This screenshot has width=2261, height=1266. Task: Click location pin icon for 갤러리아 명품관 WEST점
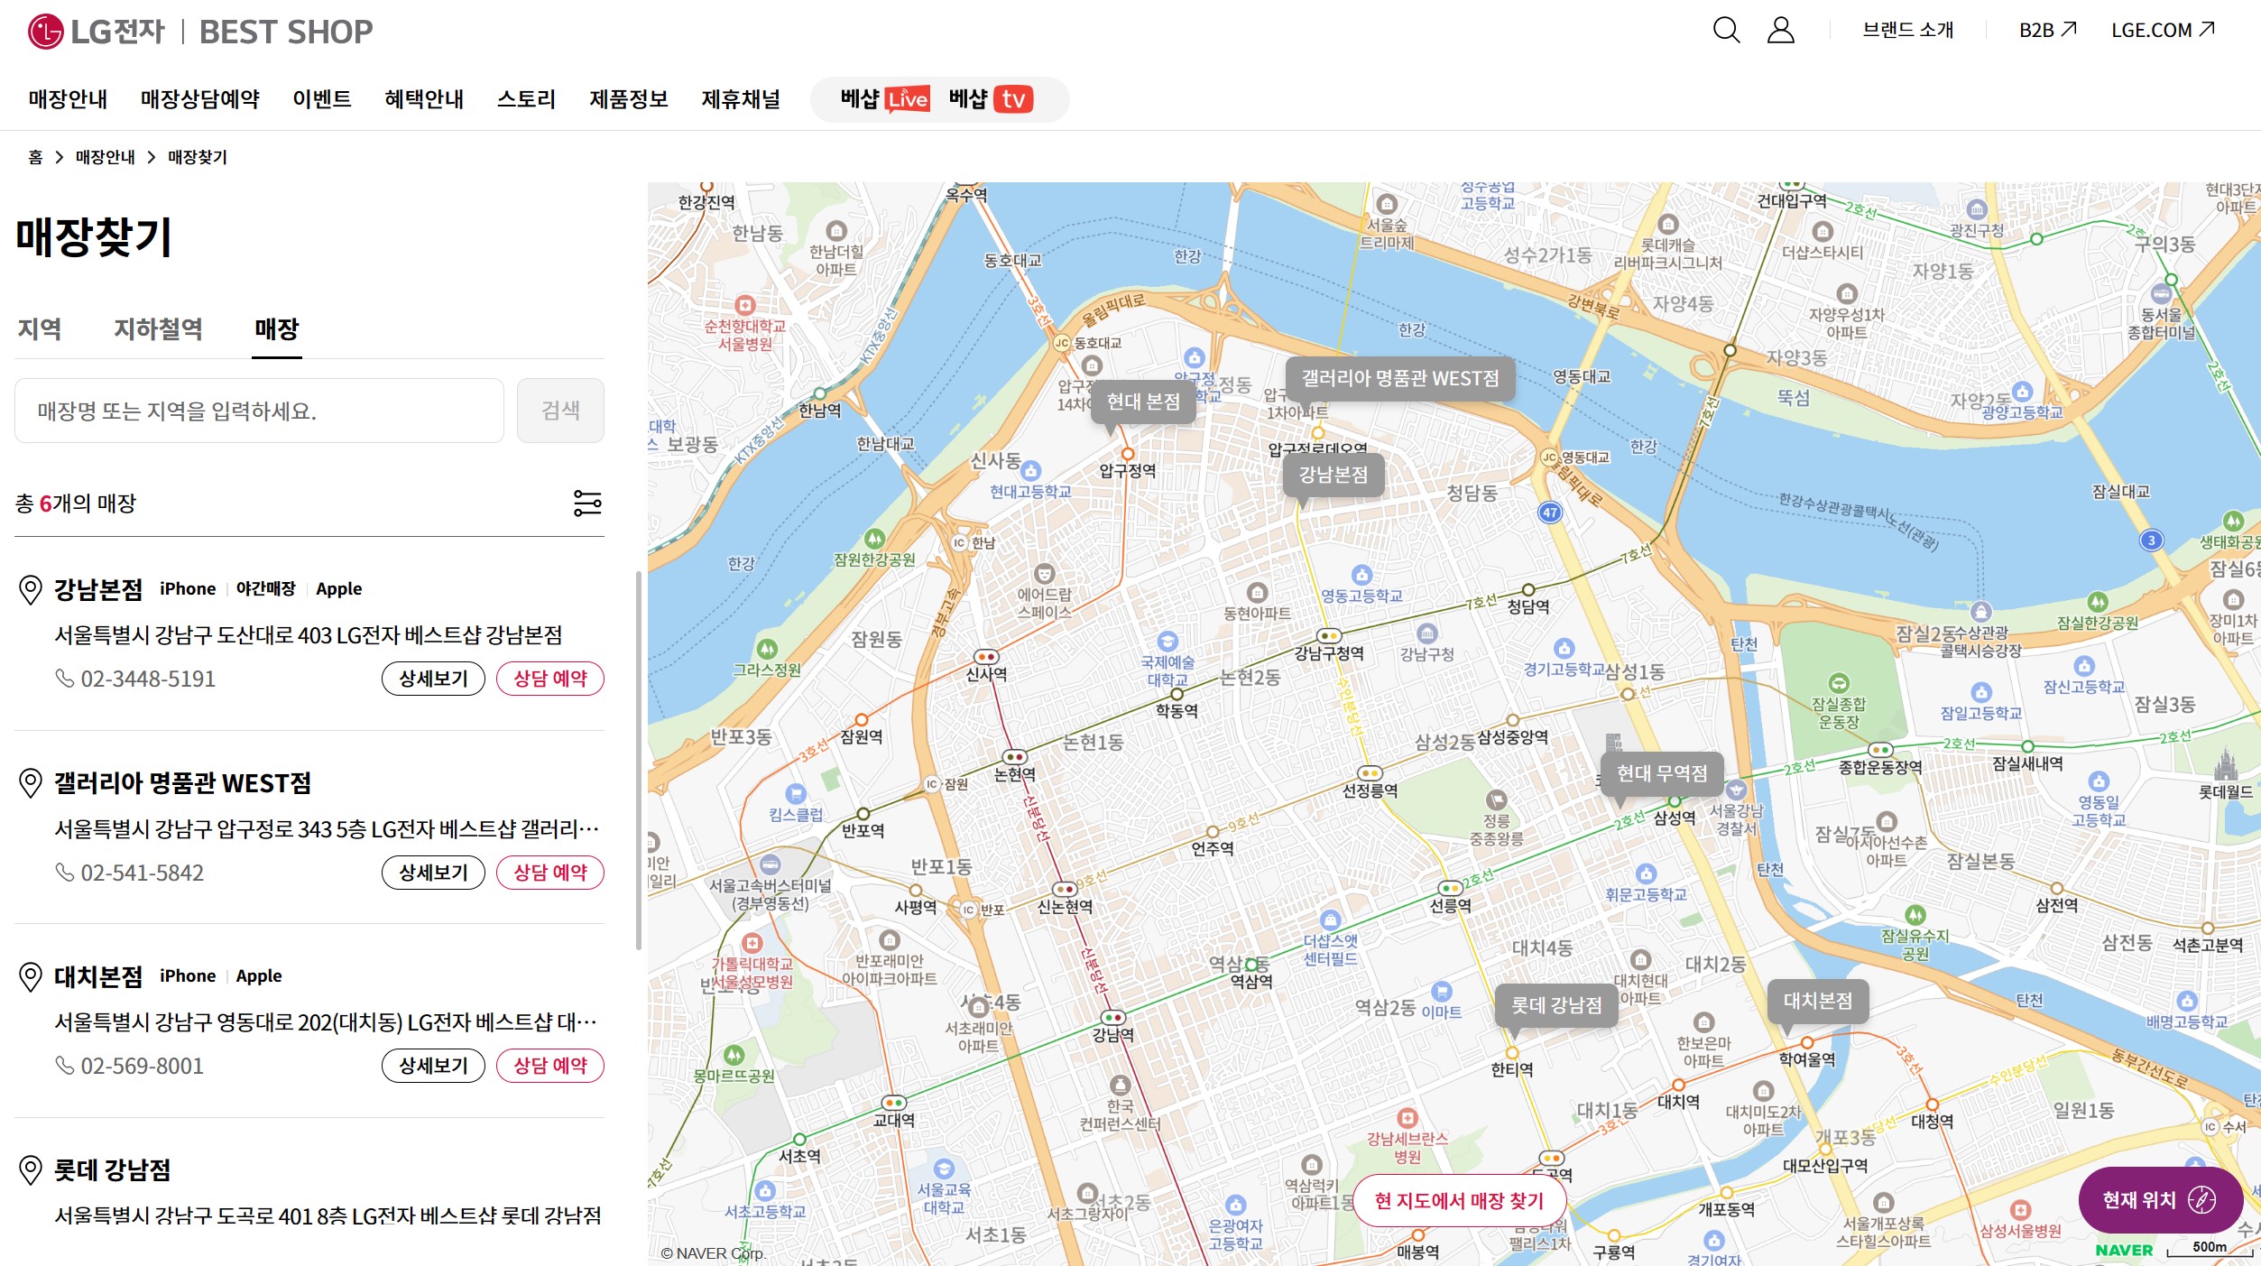[31, 782]
